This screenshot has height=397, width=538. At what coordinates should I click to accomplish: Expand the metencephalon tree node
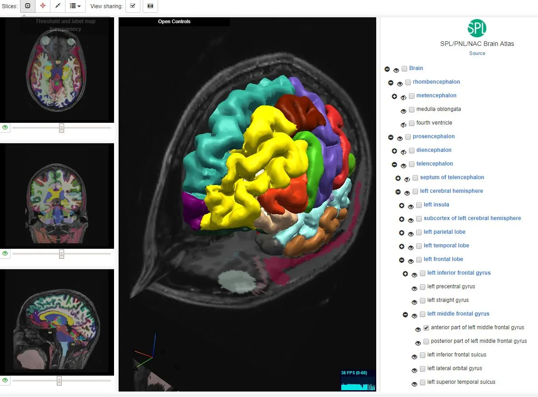tap(394, 96)
